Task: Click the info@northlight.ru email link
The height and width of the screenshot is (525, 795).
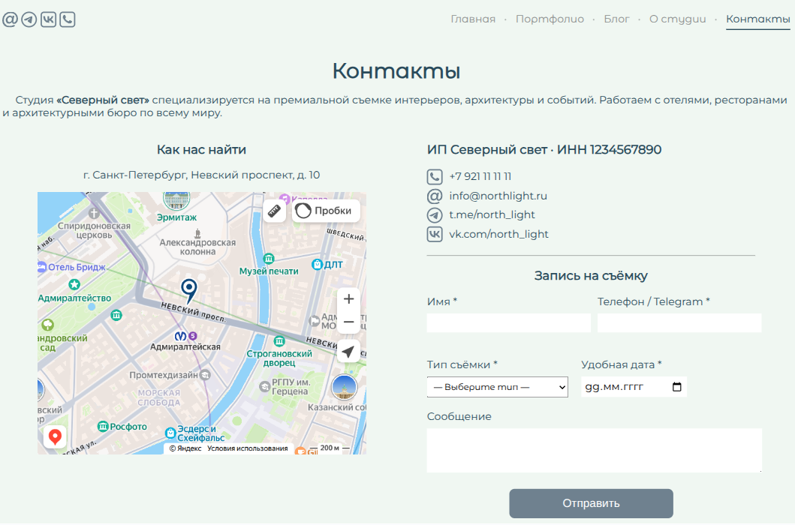Action: pyautogui.click(x=498, y=196)
